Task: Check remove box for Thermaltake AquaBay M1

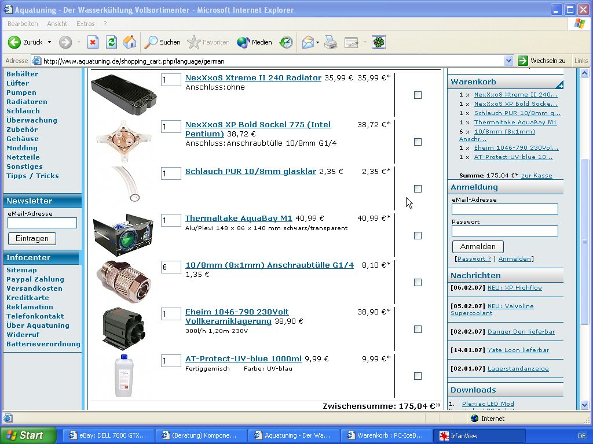Action: [418, 236]
